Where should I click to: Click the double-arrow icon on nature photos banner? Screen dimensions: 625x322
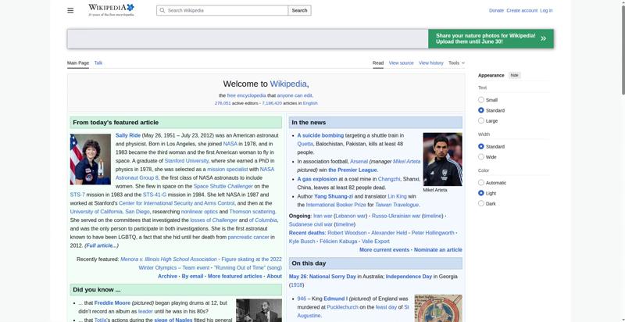543,38
